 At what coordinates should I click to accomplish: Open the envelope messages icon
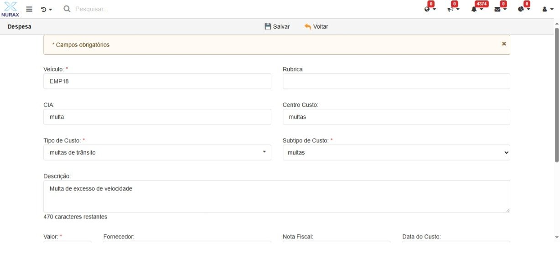coord(500,9)
